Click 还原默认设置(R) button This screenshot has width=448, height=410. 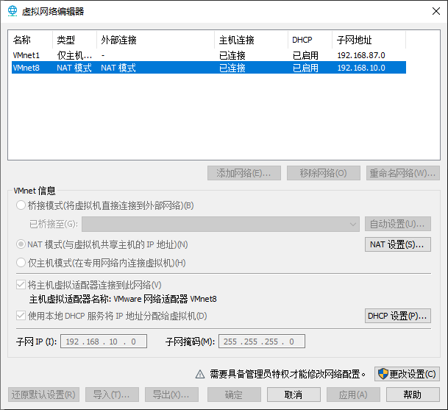coord(43,395)
